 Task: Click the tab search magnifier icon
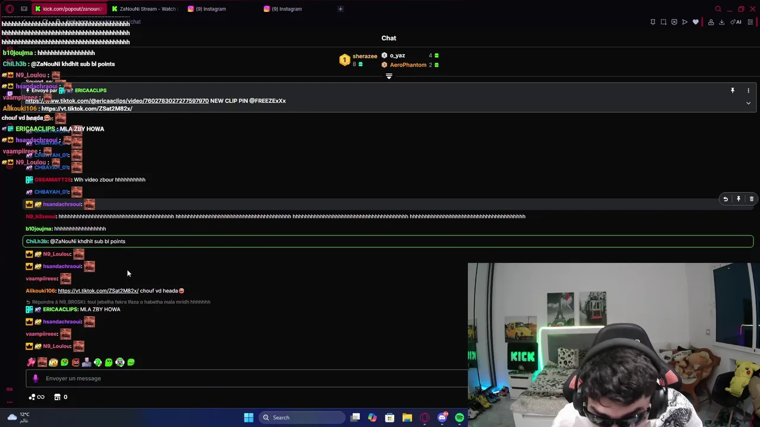click(718, 9)
